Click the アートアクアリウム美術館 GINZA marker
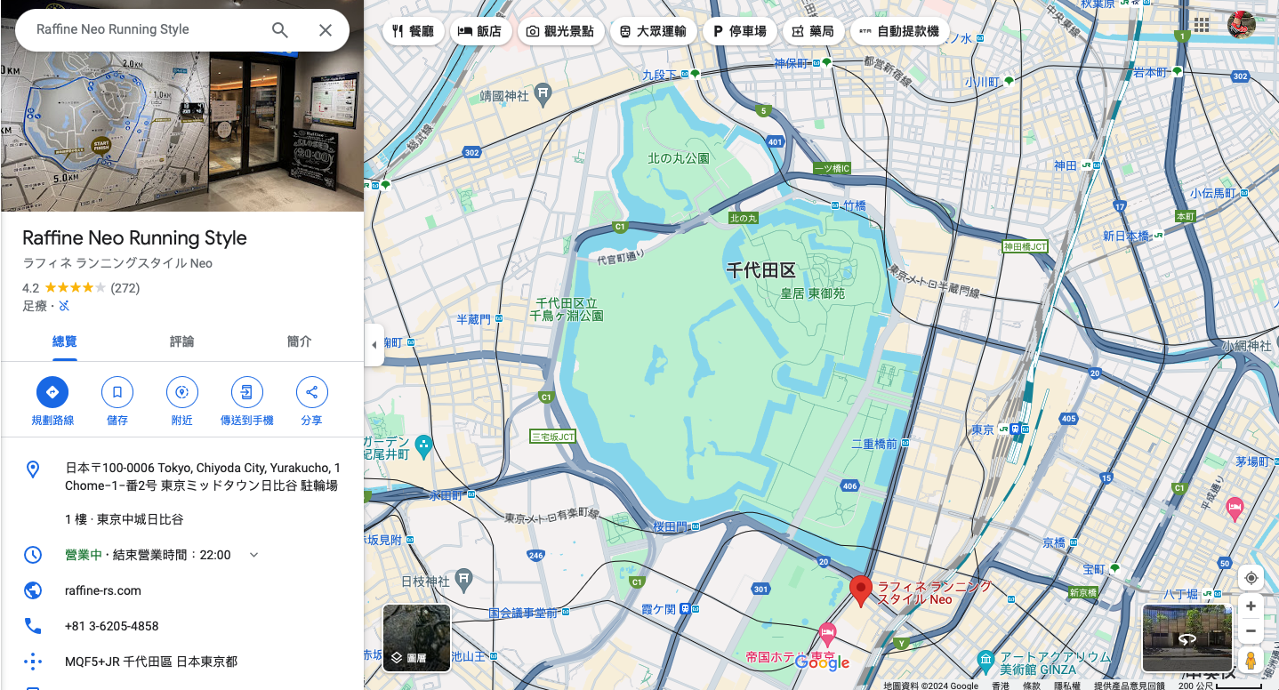 [985, 659]
